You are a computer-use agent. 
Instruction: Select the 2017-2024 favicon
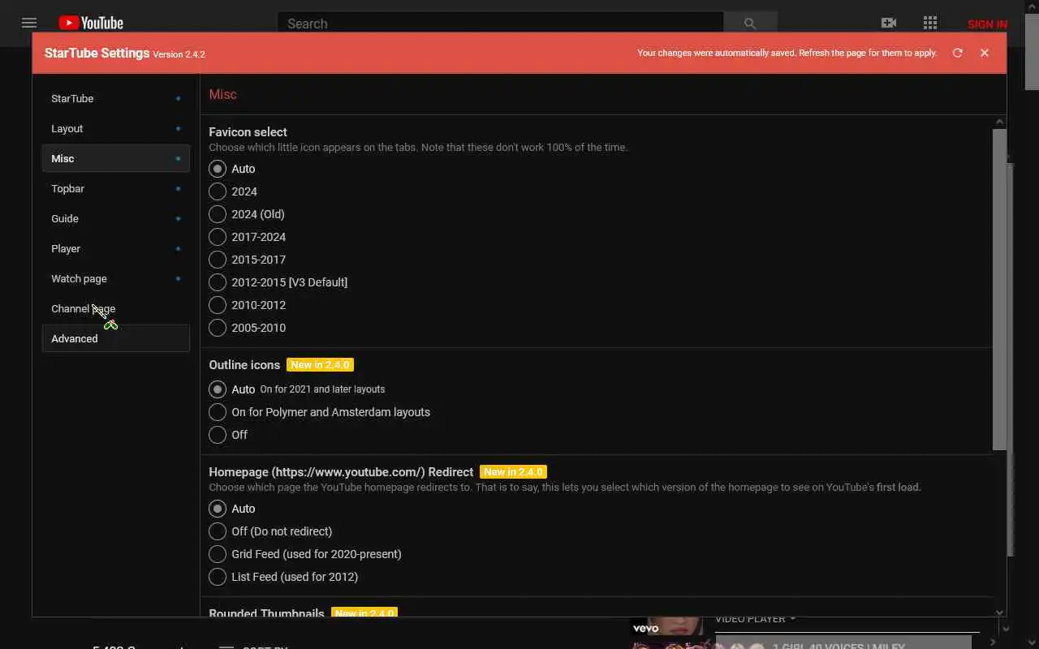tap(218, 237)
